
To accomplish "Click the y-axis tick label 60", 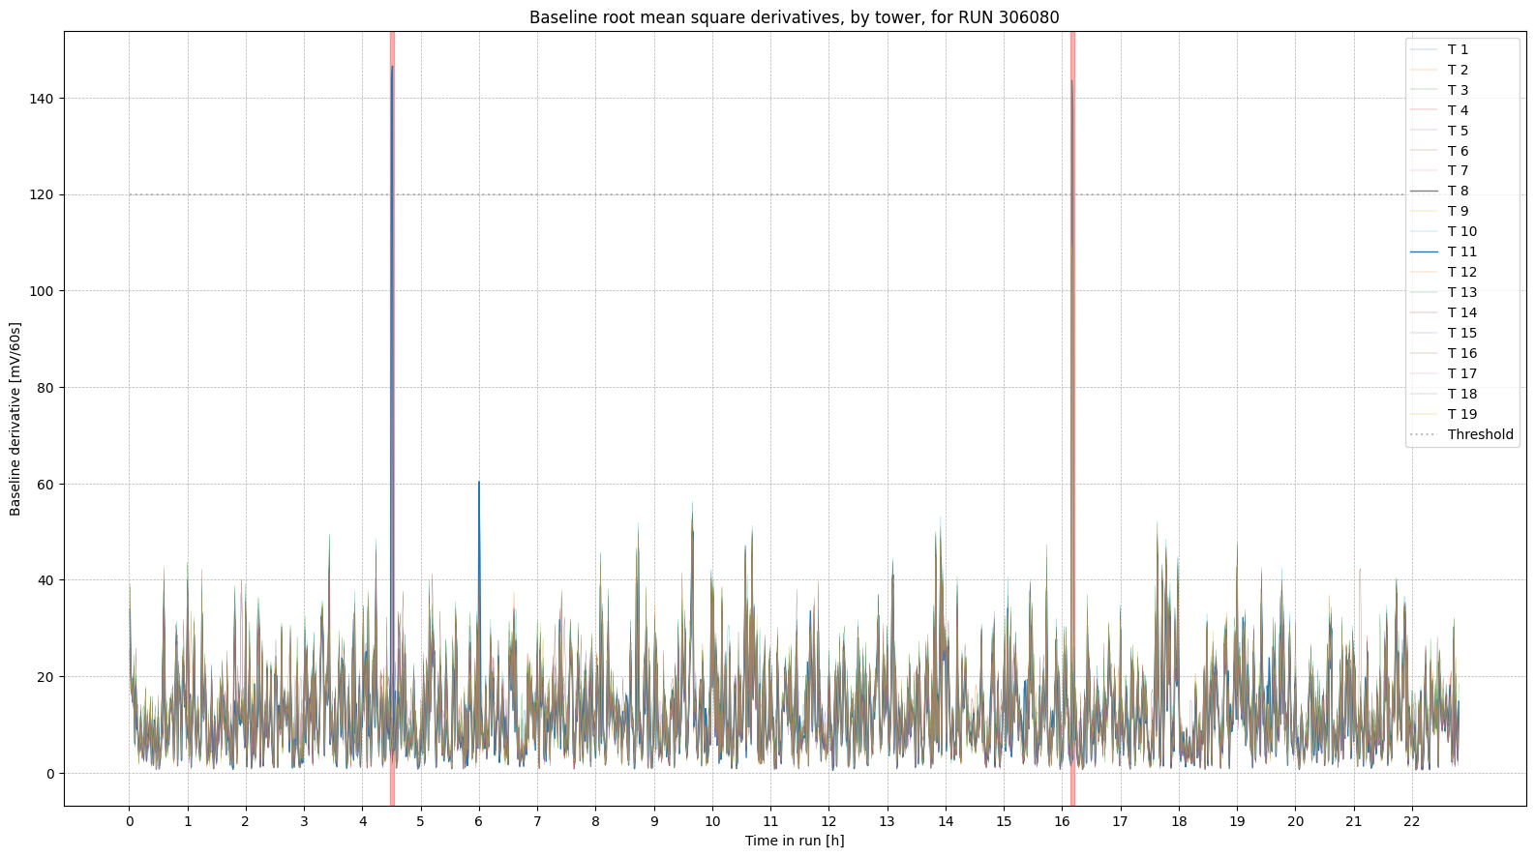I will coord(45,484).
